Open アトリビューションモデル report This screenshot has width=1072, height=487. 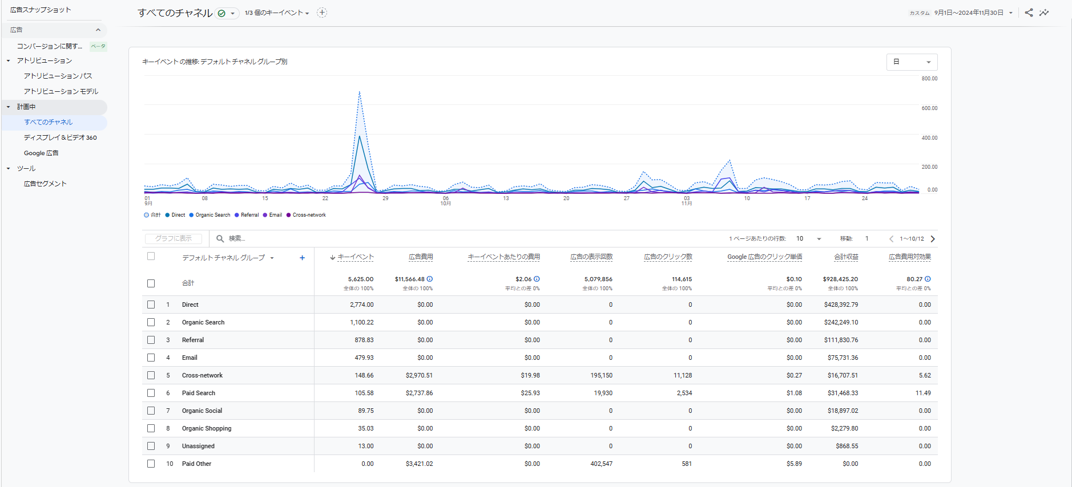click(61, 91)
